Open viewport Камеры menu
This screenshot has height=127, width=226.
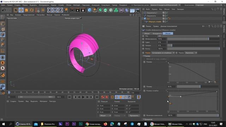tap(18, 15)
